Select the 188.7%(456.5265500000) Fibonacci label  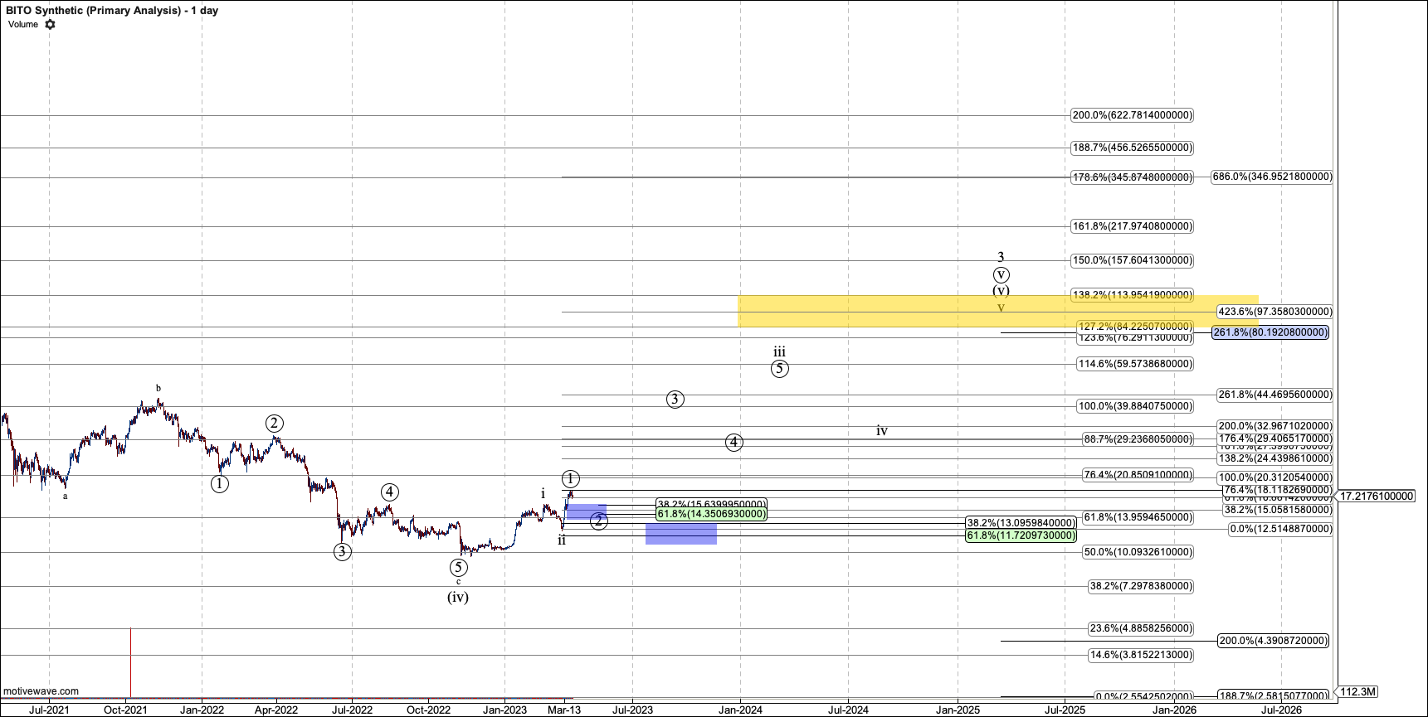click(x=1132, y=148)
